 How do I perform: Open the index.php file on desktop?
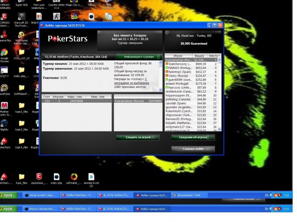point(56,178)
